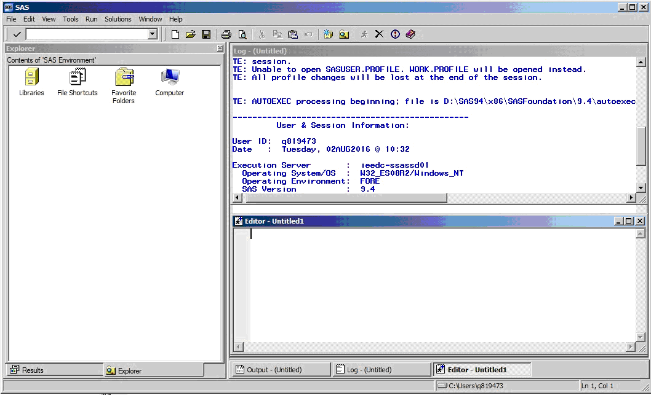Open the View menu
Viewport: 651px width, 395px height.
(x=49, y=19)
